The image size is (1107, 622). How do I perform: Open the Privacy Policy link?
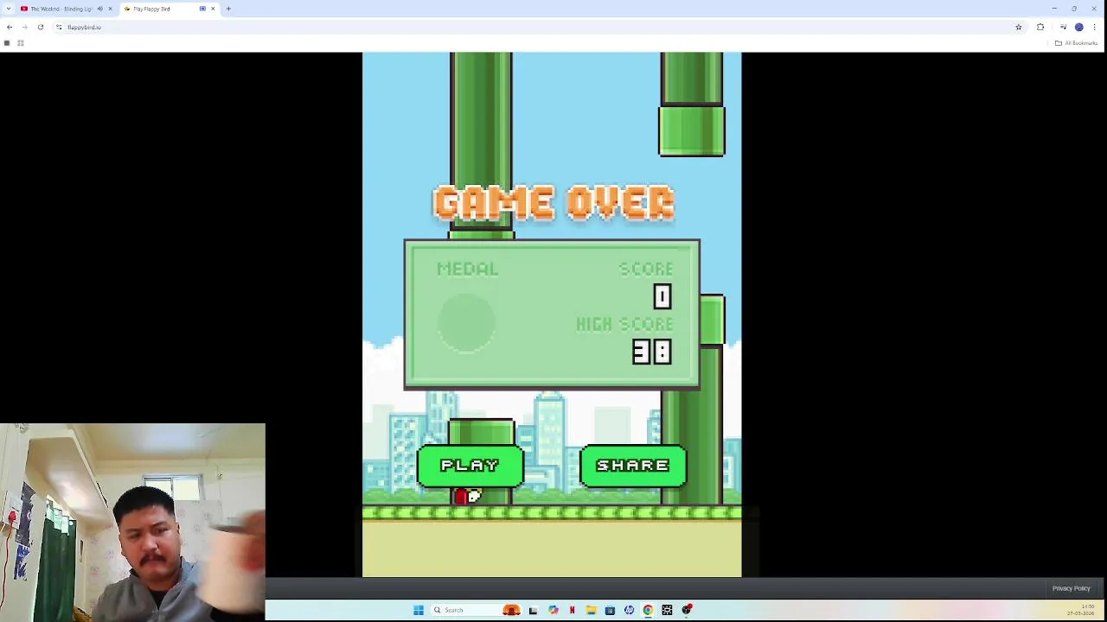click(1071, 588)
